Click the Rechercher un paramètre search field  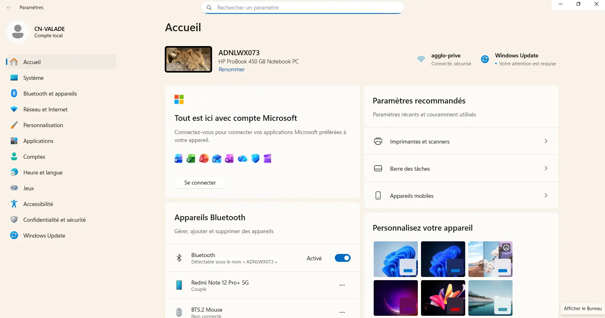click(x=303, y=8)
